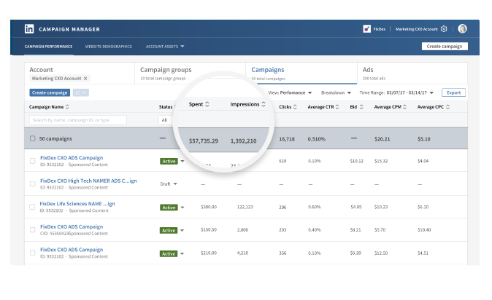Screen dimensions: 492x300
Task: Click the 122,123 impressions cell
Action: tap(245, 207)
